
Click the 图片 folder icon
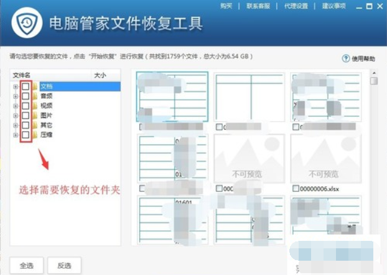point(35,115)
